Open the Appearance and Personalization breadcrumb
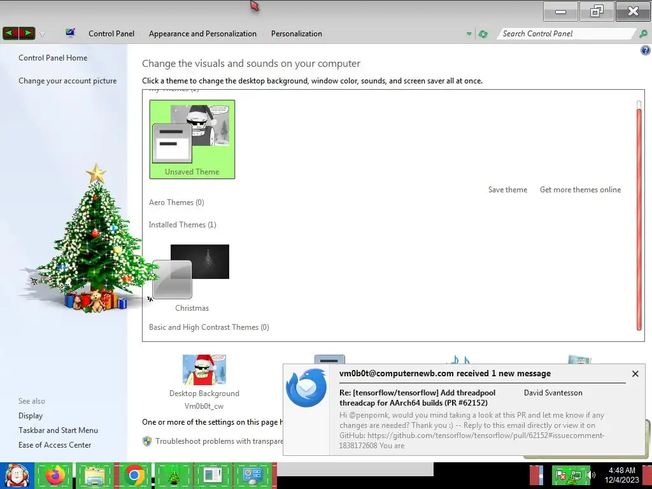The height and width of the screenshot is (489, 652). pos(202,34)
